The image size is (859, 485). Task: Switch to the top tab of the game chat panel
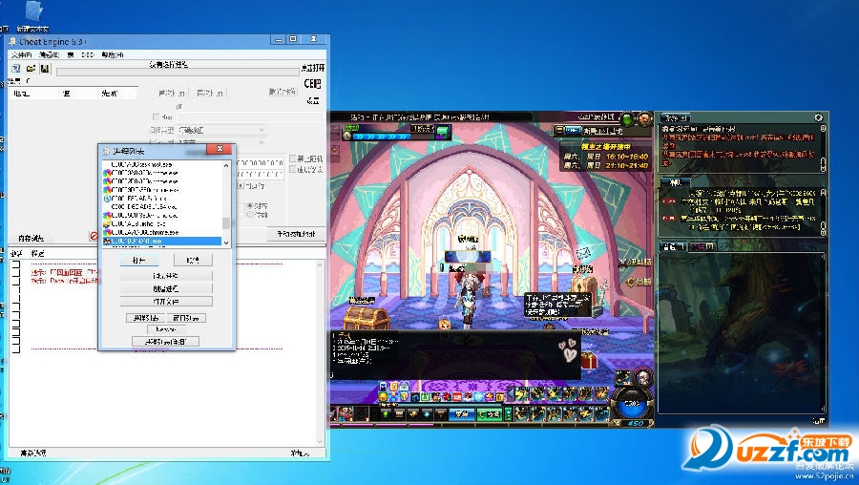pyautogui.click(x=676, y=117)
